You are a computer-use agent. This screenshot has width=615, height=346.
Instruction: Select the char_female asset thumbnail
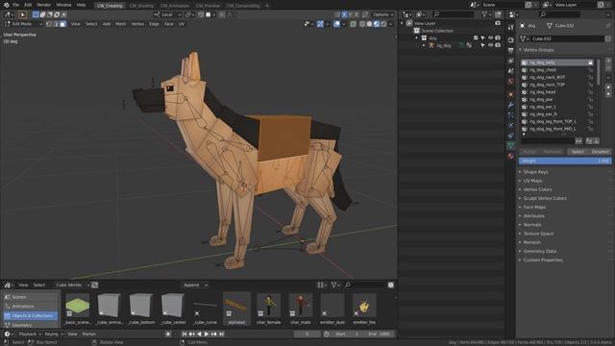pyautogui.click(x=269, y=309)
